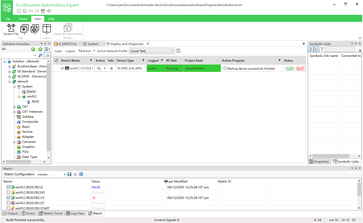
Task: Open the Errors bottom tab
Action: pyautogui.click(x=29, y=213)
